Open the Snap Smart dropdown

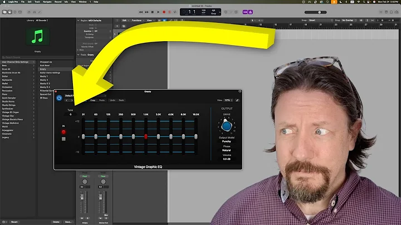pos(320,20)
